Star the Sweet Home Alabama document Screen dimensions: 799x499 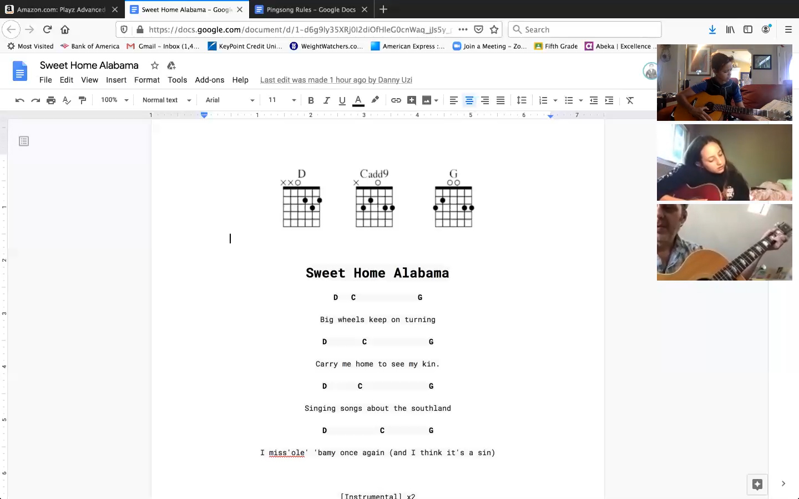point(155,65)
